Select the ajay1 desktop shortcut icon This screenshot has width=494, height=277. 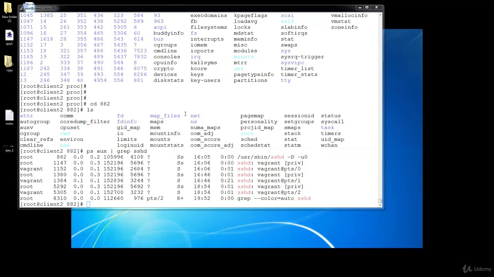pos(9,38)
